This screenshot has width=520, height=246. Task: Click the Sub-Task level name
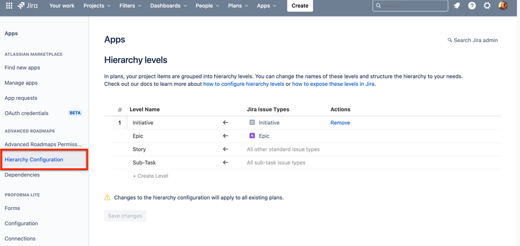coord(144,162)
